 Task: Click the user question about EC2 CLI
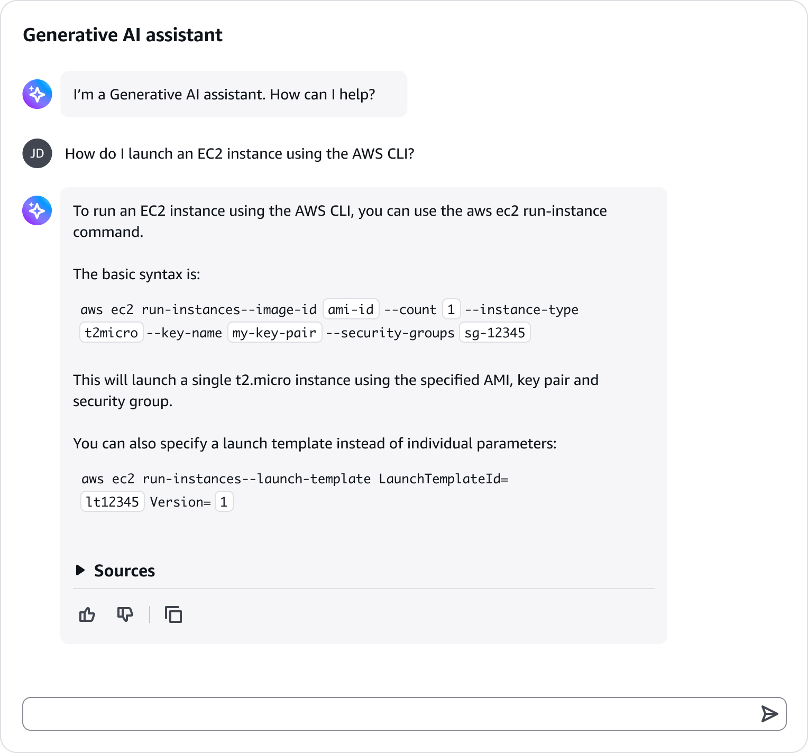tap(240, 153)
